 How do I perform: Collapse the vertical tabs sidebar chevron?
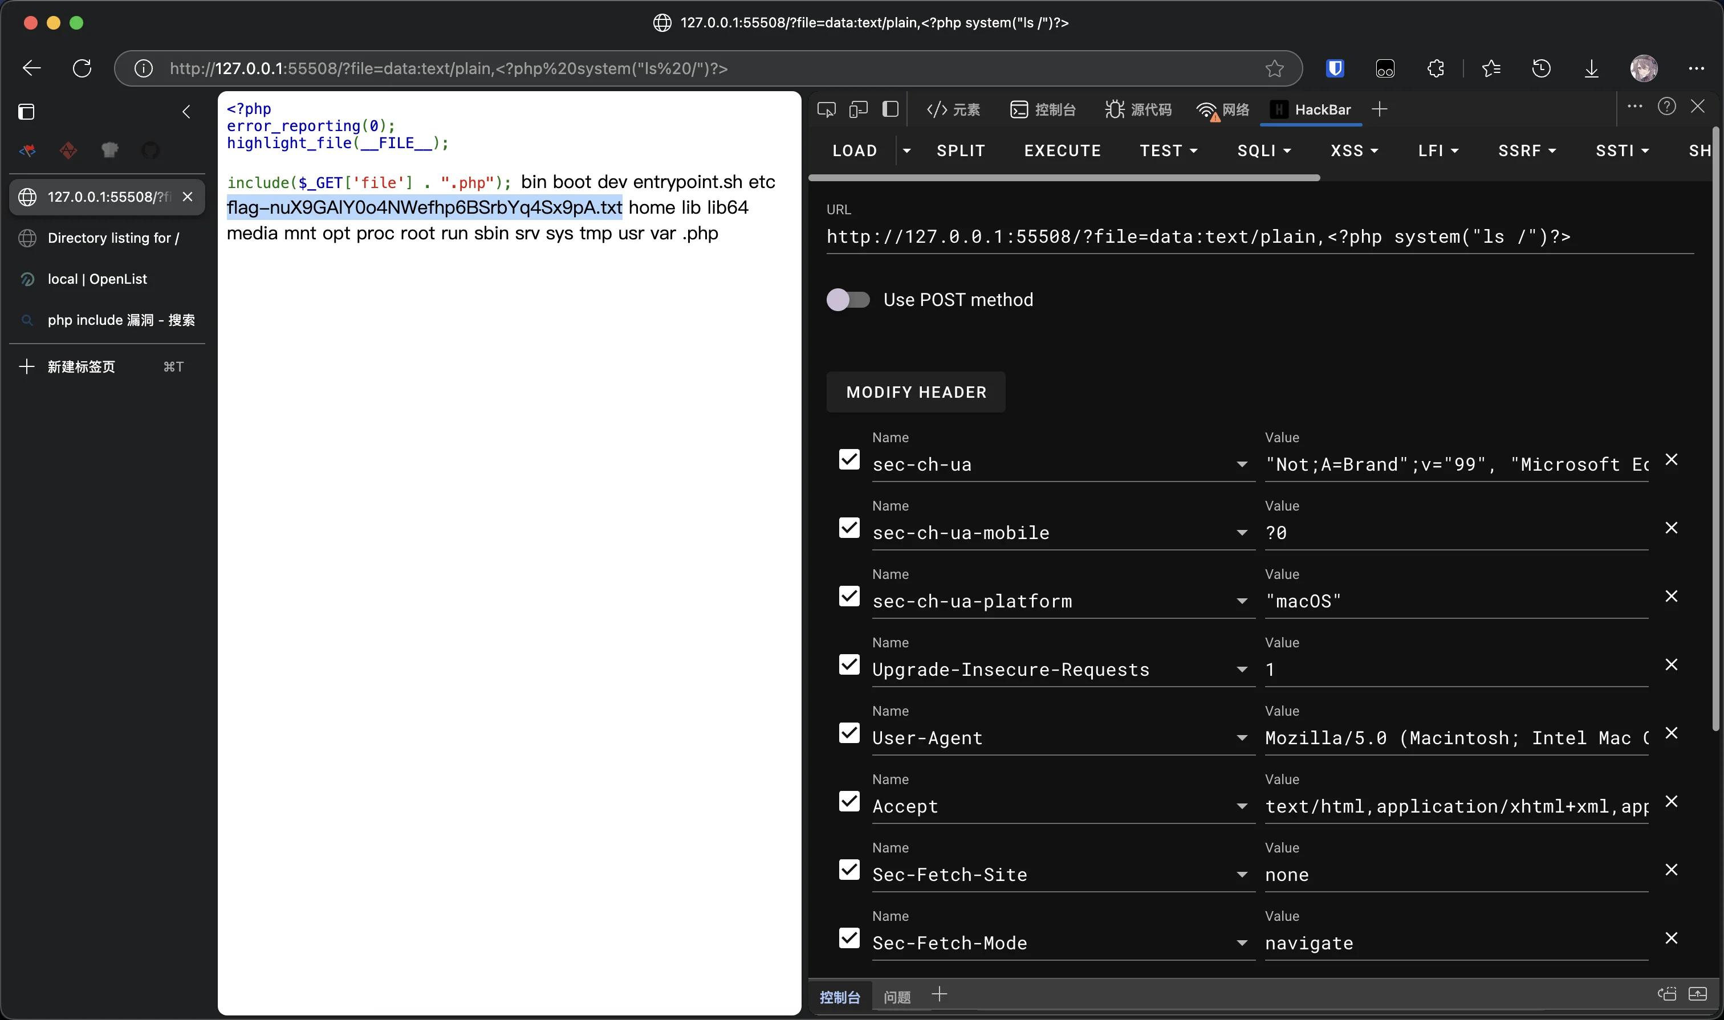pos(186,111)
